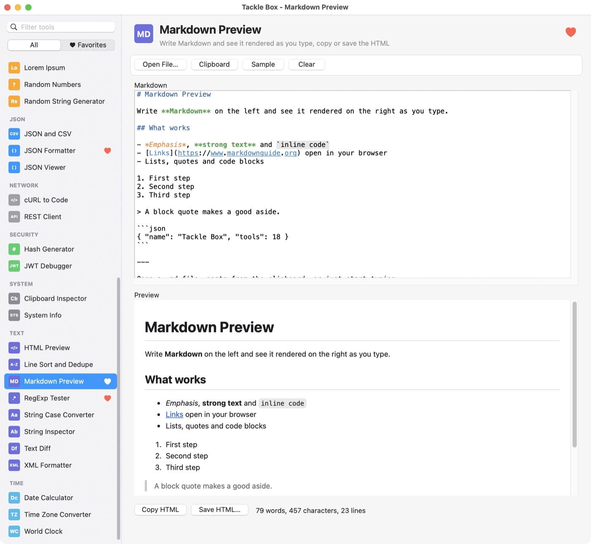Open the Lorem Ipsum tool
Viewport: 591px width, 544px height.
pyautogui.click(x=61, y=68)
